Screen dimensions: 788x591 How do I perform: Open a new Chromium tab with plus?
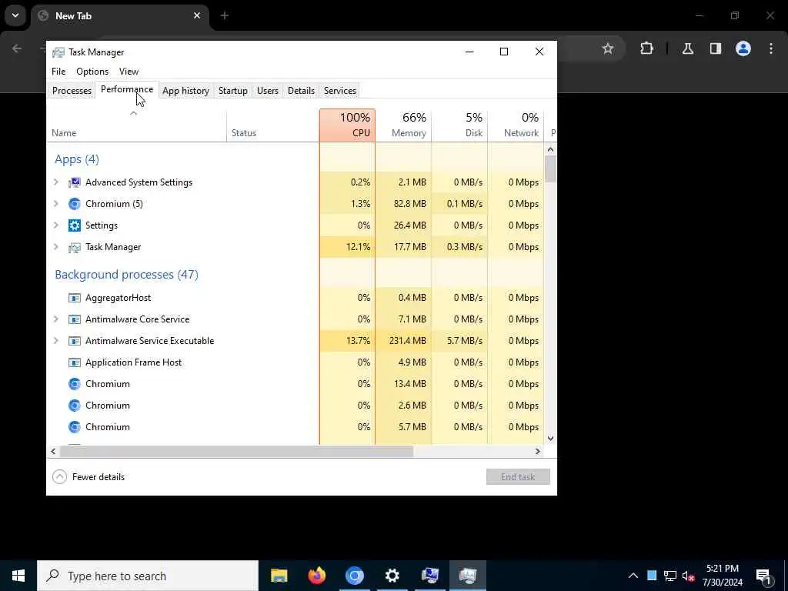pyautogui.click(x=225, y=15)
